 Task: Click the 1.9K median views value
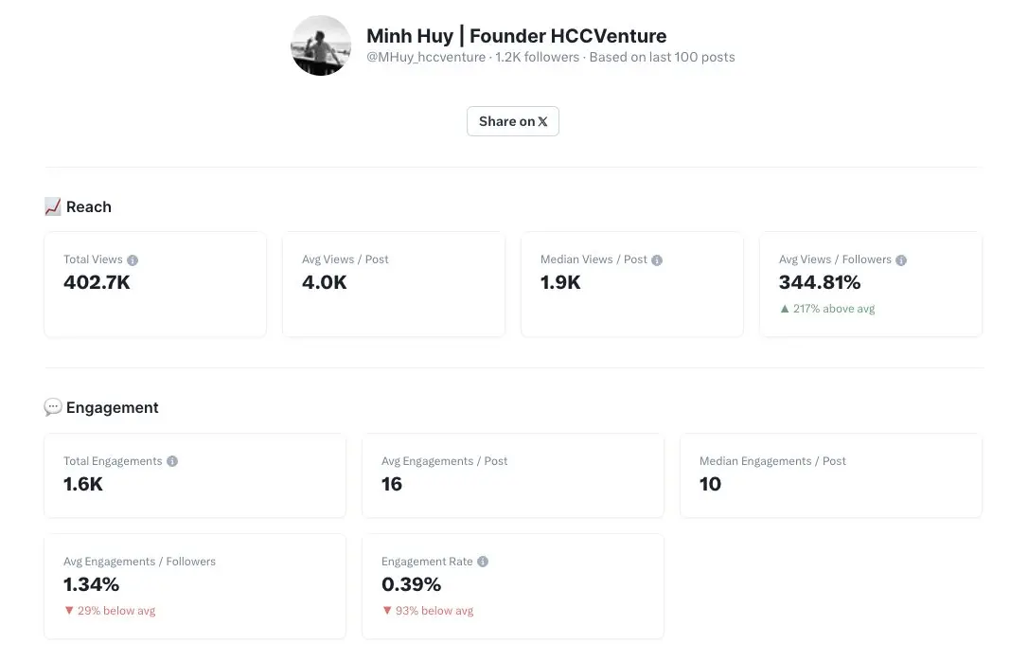click(x=560, y=282)
